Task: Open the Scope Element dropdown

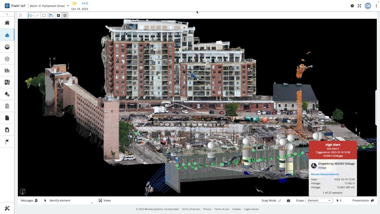Action: point(319,200)
